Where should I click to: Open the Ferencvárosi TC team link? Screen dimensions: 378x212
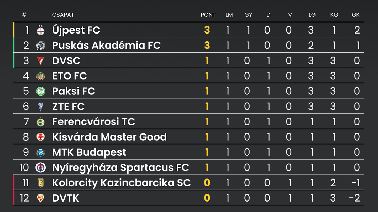[x=93, y=122]
